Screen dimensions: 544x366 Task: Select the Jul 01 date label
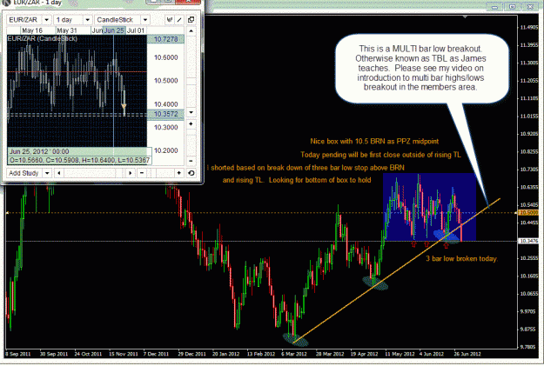[x=136, y=30]
